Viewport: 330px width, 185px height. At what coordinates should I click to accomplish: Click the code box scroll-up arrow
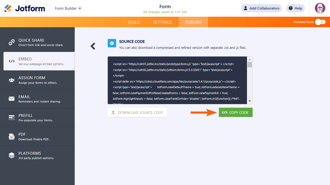pyautogui.click(x=250, y=59)
